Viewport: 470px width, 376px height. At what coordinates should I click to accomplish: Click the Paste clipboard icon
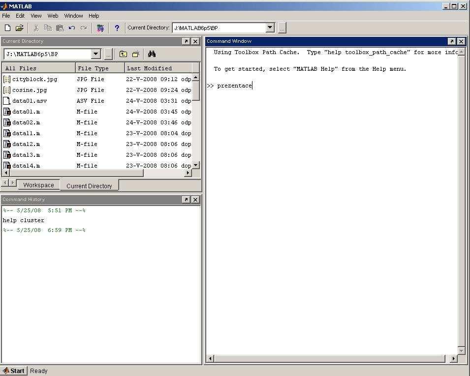pos(60,28)
